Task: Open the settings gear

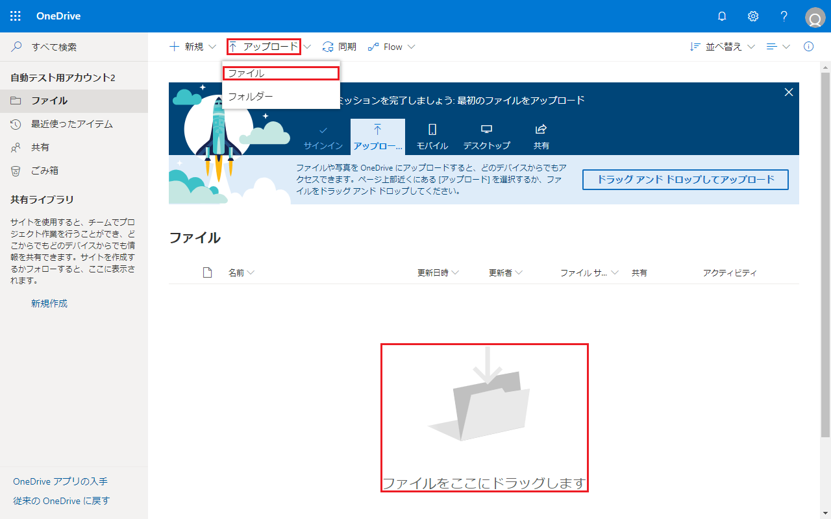Action: pos(753,16)
